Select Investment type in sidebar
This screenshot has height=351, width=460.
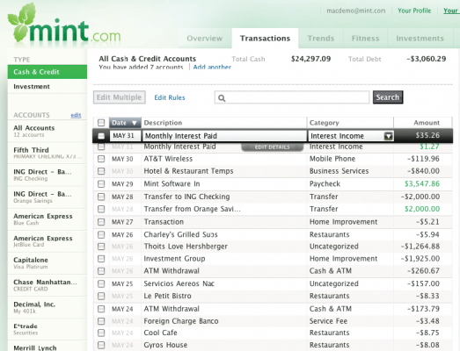click(47, 87)
